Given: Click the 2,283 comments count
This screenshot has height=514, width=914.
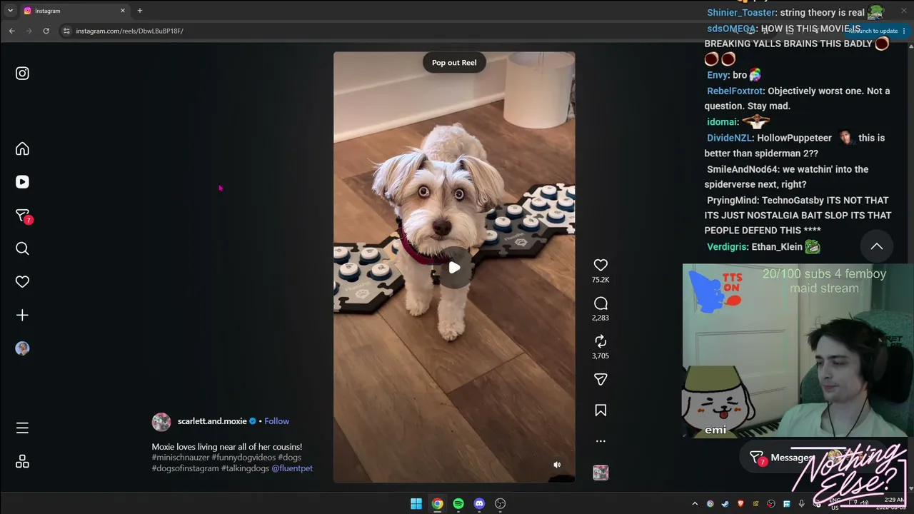Looking at the screenshot, I should point(601,318).
